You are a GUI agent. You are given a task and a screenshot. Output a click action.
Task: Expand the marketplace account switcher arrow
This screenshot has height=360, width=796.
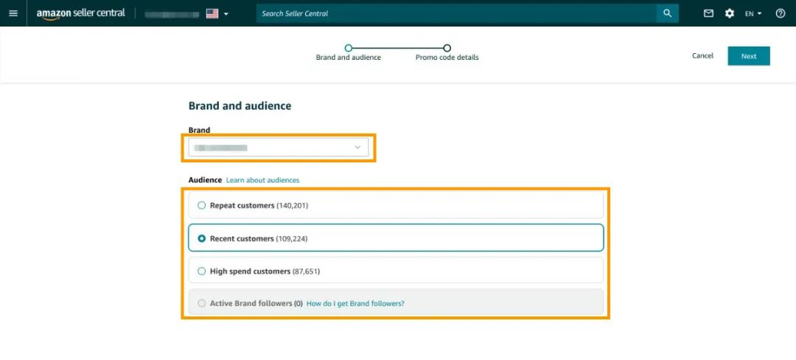pos(226,14)
